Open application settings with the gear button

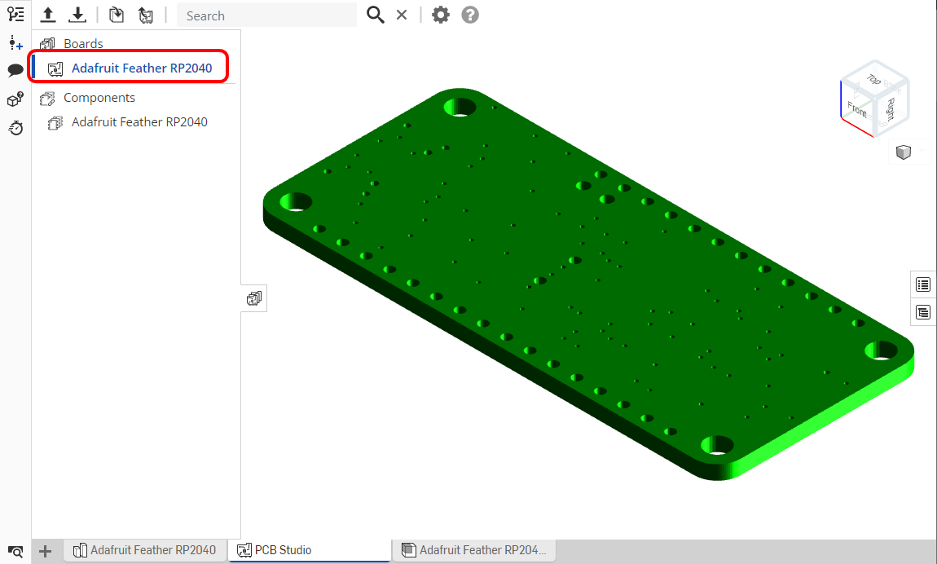coord(440,14)
